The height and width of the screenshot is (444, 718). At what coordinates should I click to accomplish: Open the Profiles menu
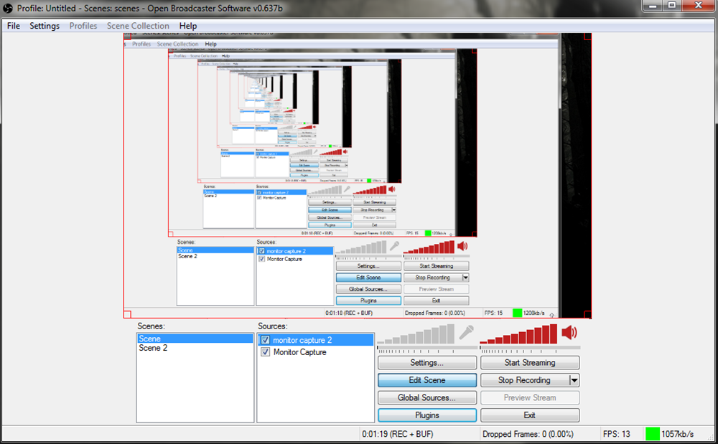(x=83, y=26)
